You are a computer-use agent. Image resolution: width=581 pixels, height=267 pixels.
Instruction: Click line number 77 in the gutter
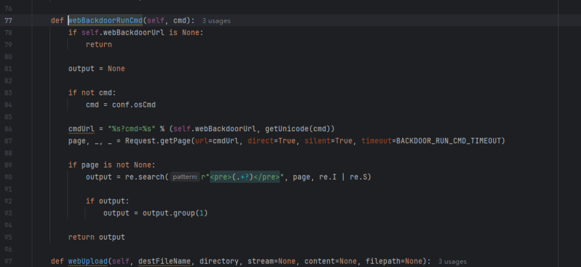tap(9, 20)
